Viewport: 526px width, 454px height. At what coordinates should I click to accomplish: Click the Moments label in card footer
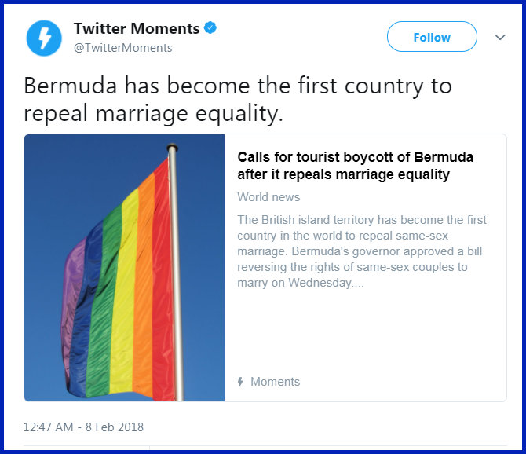tap(275, 382)
